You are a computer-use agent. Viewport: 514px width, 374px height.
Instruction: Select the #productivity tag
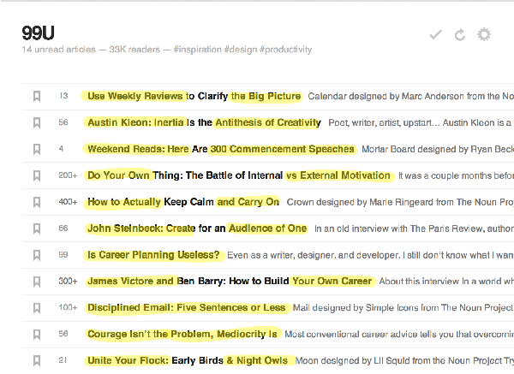click(285, 50)
